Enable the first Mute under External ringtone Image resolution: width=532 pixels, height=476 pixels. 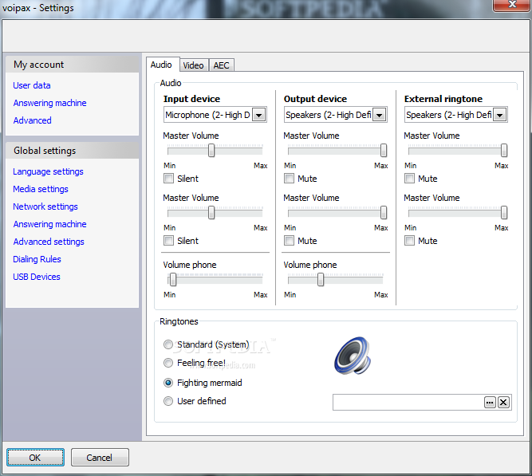tap(409, 179)
